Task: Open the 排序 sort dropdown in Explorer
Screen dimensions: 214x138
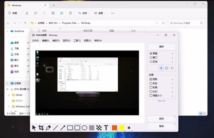Action: (x=83, y=13)
